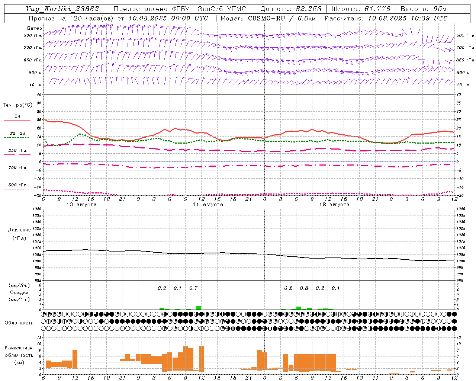Click the green precipitation bar under 0.8

(299, 308)
